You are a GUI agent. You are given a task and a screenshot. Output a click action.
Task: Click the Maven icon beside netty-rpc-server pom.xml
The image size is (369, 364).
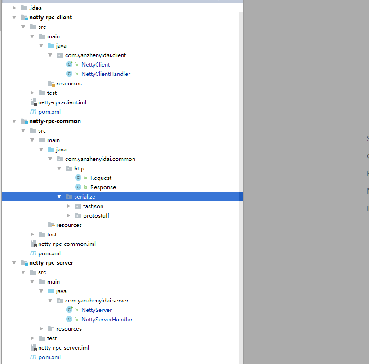tap(33, 357)
